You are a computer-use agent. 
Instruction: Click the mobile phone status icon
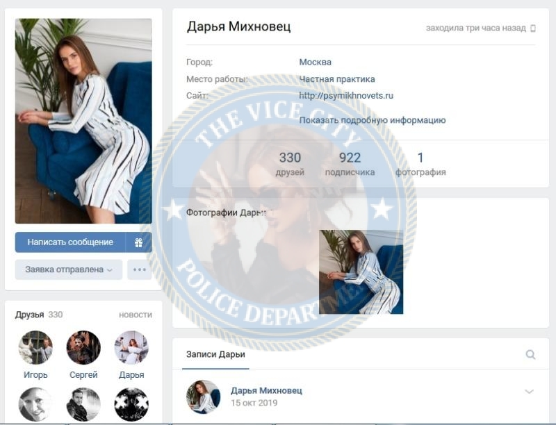(533, 28)
